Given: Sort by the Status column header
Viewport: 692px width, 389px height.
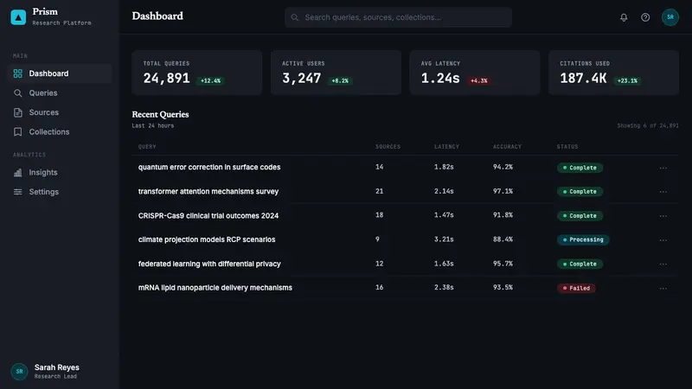Looking at the screenshot, I should click(x=567, y=146).
